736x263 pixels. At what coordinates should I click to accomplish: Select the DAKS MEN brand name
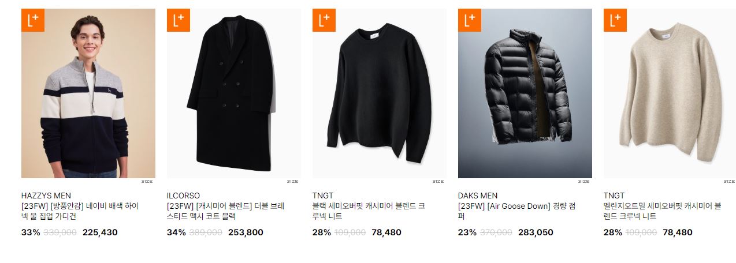coord(478,196)
